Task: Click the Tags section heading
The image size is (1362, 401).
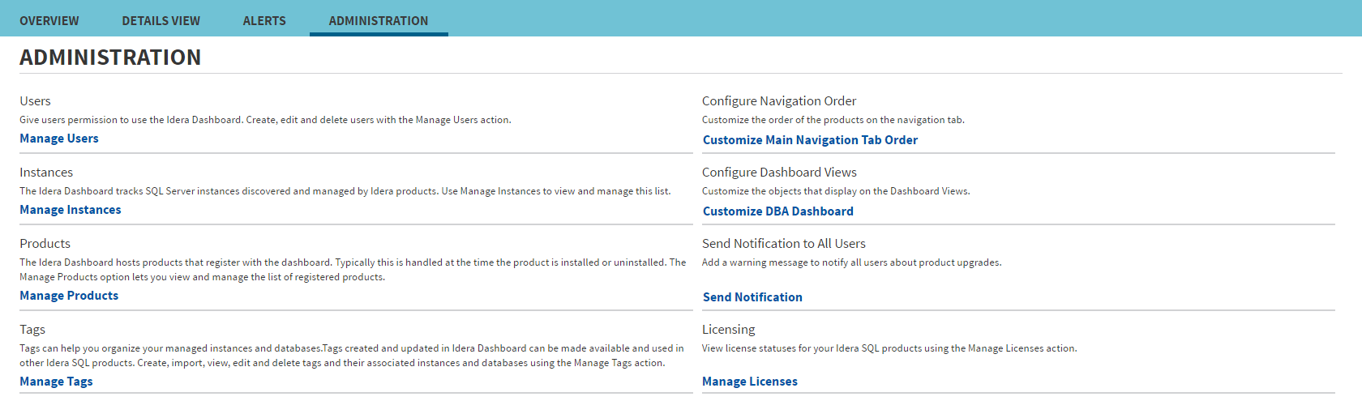Action: click(x=32, y=330)
